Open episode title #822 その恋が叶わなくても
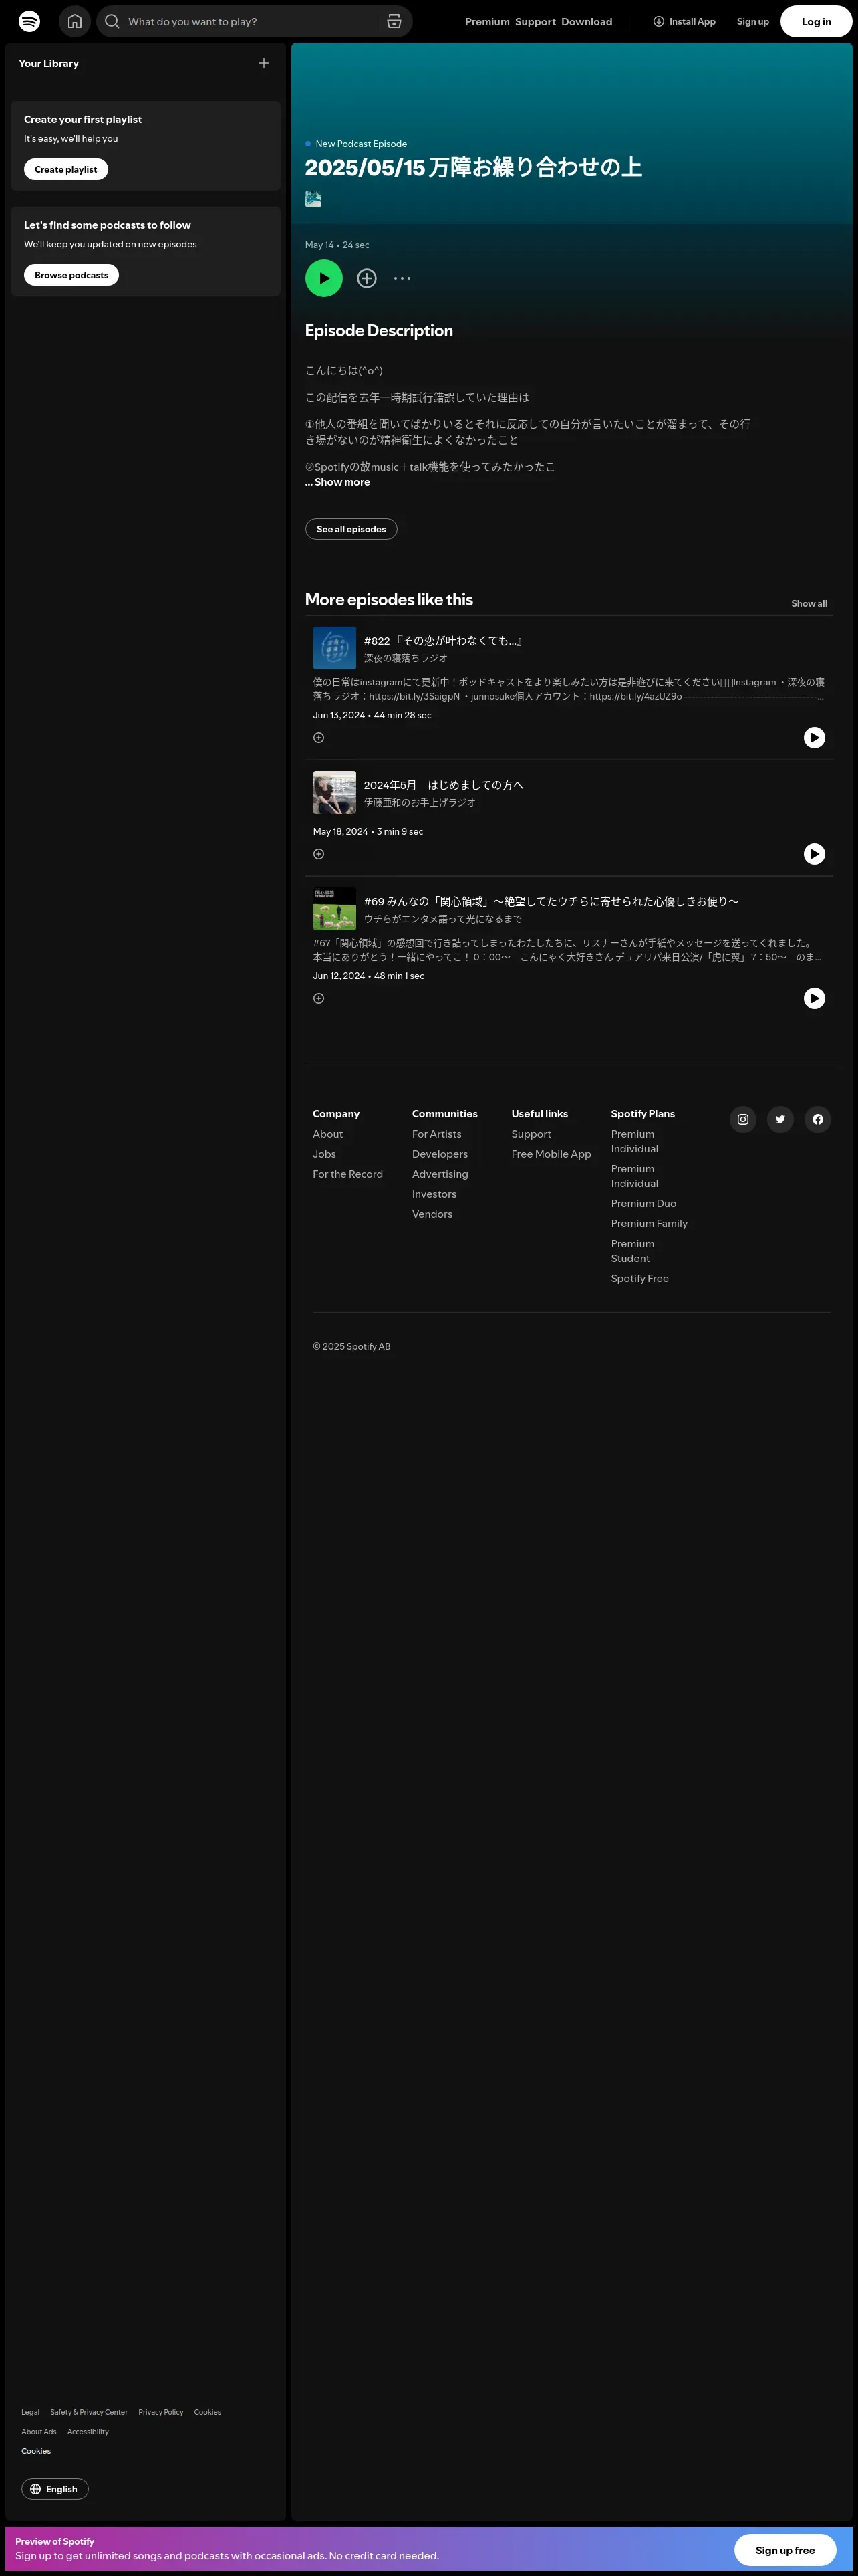The image size is (858, 2576). click(x=444, y=641)
